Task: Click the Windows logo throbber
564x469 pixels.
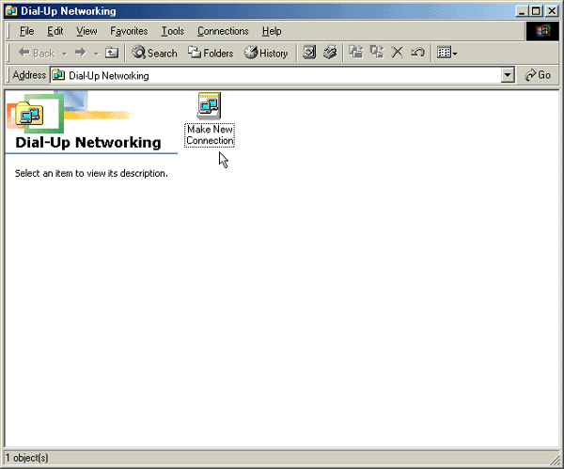Action: pyautogui.click(x=542, y=31)
